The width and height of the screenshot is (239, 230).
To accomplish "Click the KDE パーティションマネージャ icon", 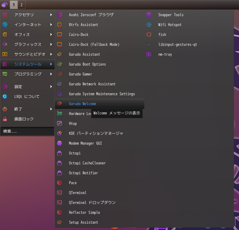I will click(59, 133).
